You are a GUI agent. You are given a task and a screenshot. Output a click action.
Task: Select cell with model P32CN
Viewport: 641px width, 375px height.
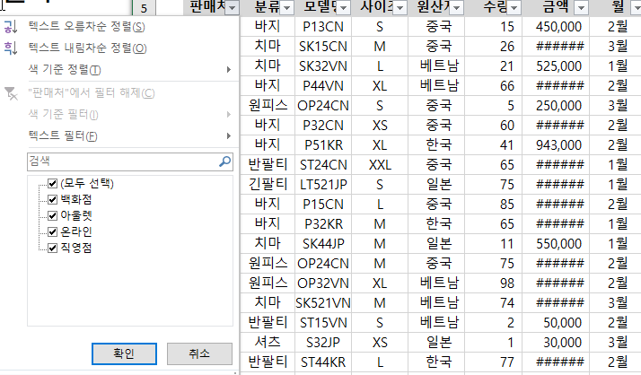point(323,126)
